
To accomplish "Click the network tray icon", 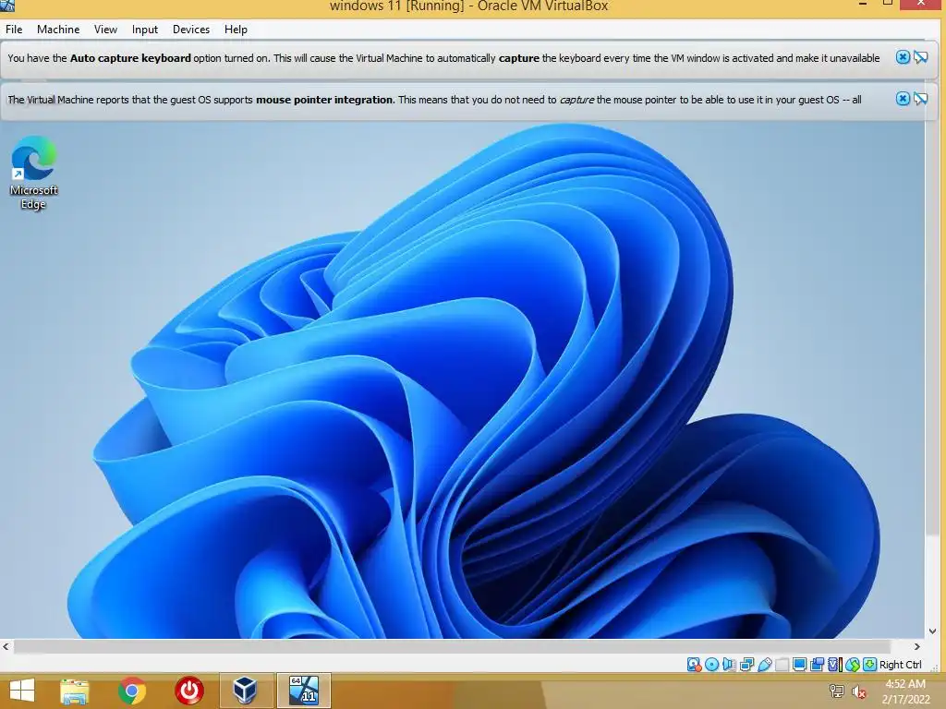I will pos(837,691).
